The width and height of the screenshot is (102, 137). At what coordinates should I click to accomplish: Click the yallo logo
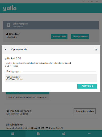click(10, 8)
